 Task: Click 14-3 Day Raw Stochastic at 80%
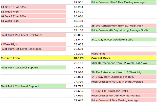[113, 77]
